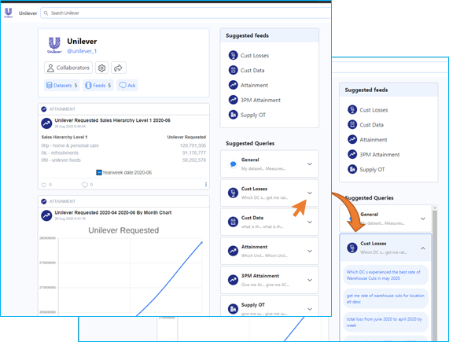Viewport: 449px width, 342px height.
Task: Select the 0ic - refreshments row
Action: (123, 153)
